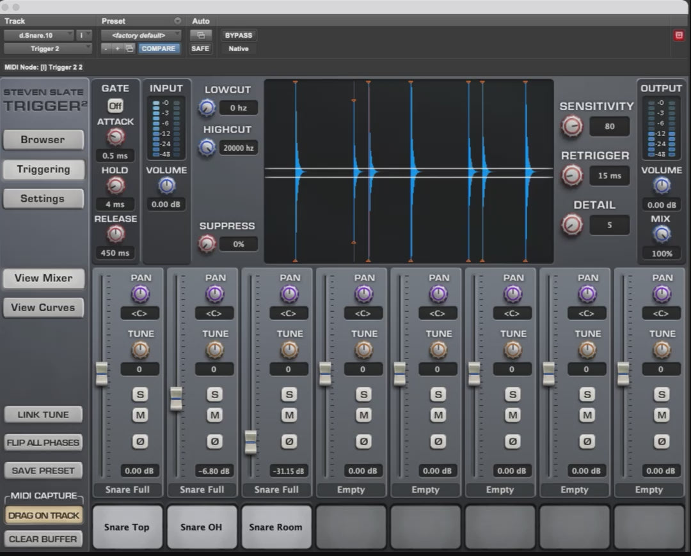
Task: Click the Highcut value field 20000 hz
Action: point(239,148)
